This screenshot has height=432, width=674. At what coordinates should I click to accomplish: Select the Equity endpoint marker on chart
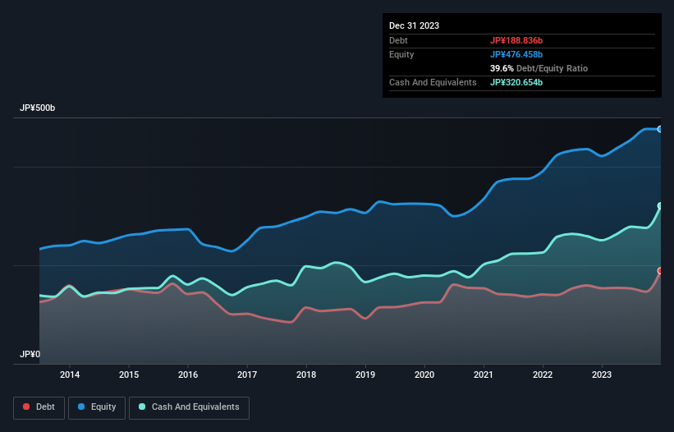tap(660, 129)
